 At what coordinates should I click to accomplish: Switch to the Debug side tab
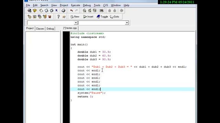50,29
